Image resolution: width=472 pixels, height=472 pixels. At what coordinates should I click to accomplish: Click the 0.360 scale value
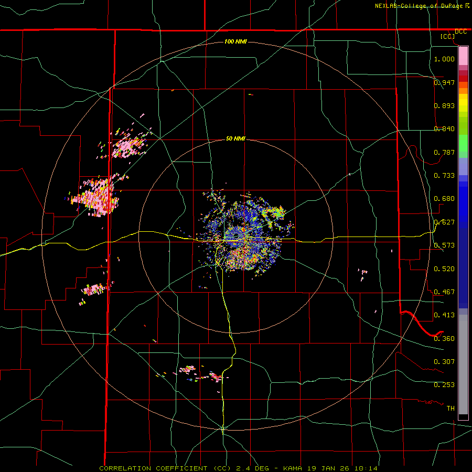tap(444, 339)
